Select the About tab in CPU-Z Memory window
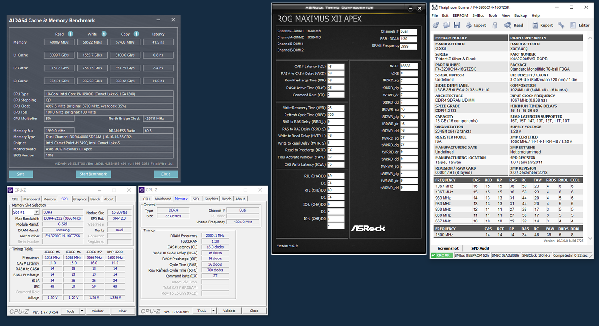 (x=240, y=199)
